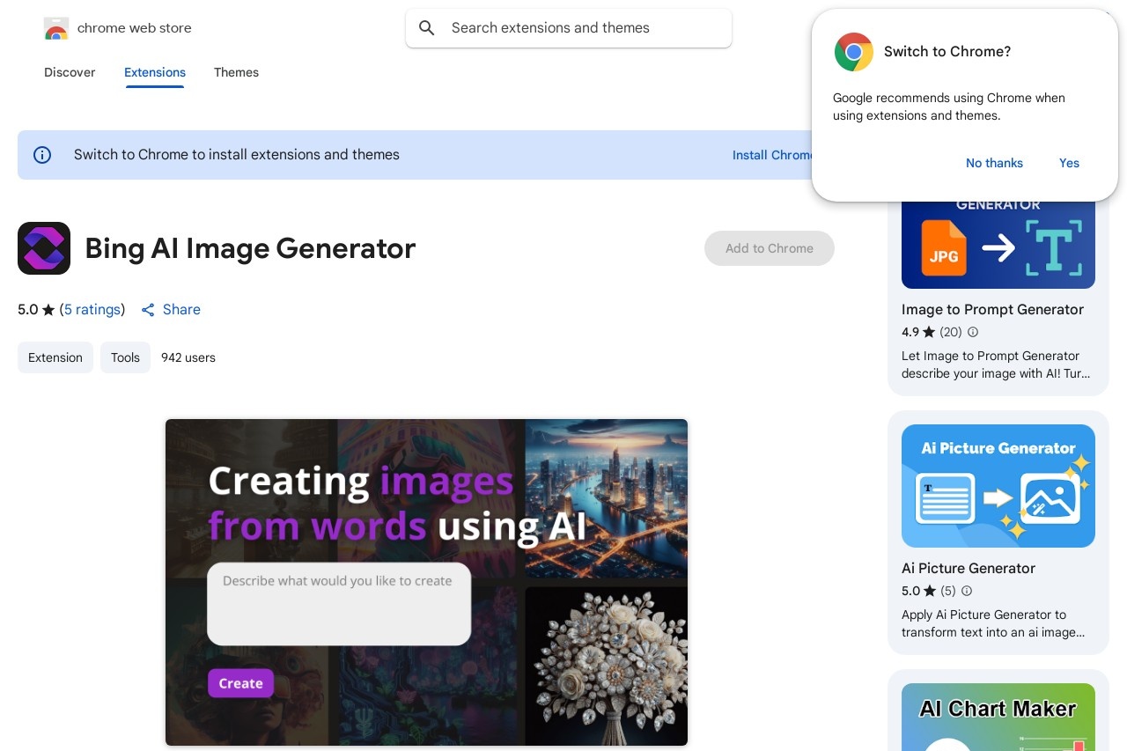Click the Bing AI Image Generator heading

[250, 248]
